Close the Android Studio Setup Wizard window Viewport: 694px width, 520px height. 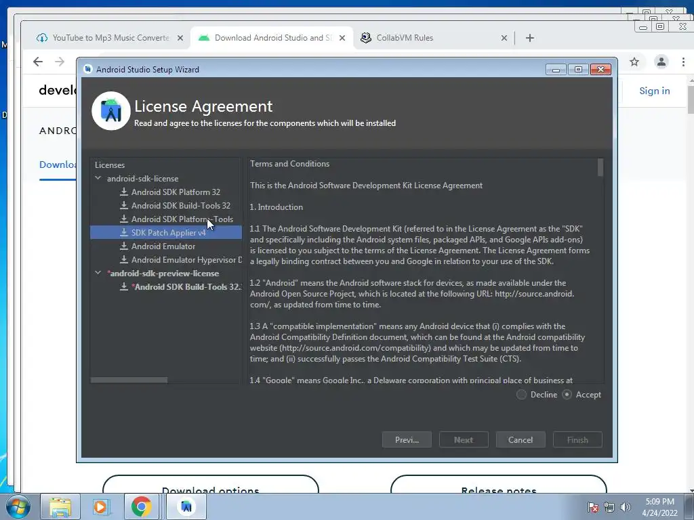point(600,70)
